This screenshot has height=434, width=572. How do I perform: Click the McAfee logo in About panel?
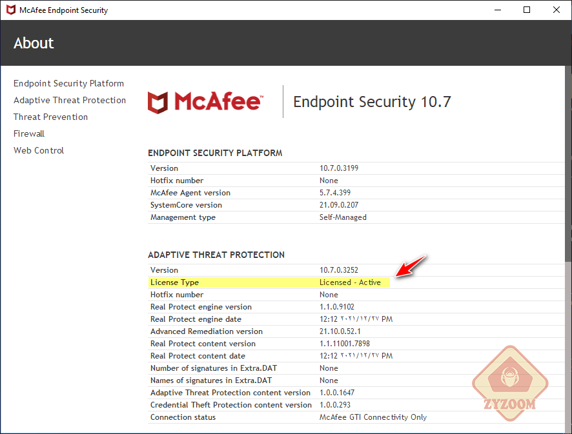click(205, 102)
